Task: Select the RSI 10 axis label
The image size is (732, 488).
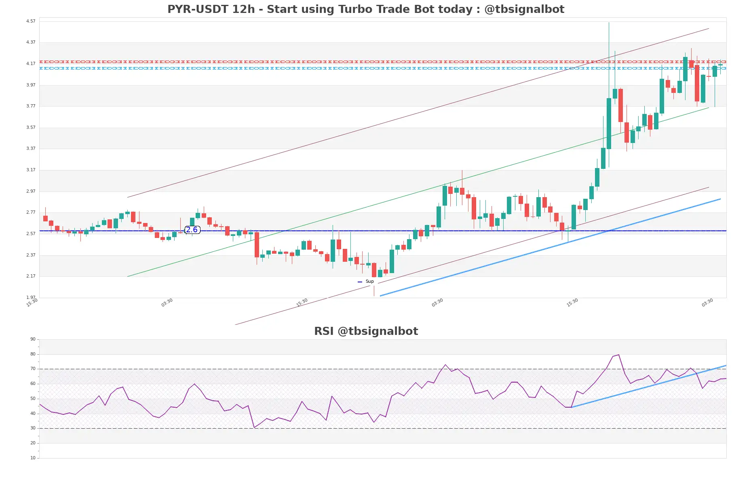Action: 33,458
